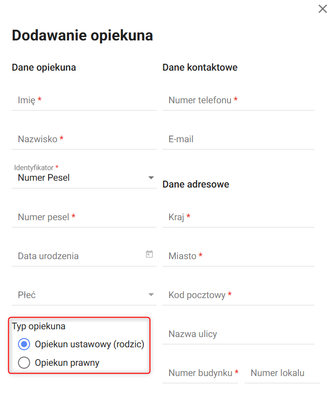The image size is (331, 396).
Task: Click the Numer lokalu field
Action: point(281,373)
